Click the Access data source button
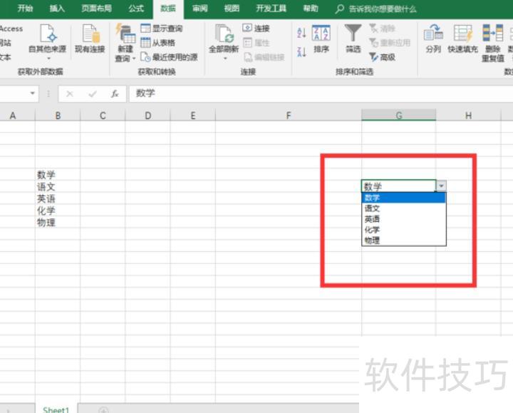Screen dimensions: 513x413 (x=11, y=29)
